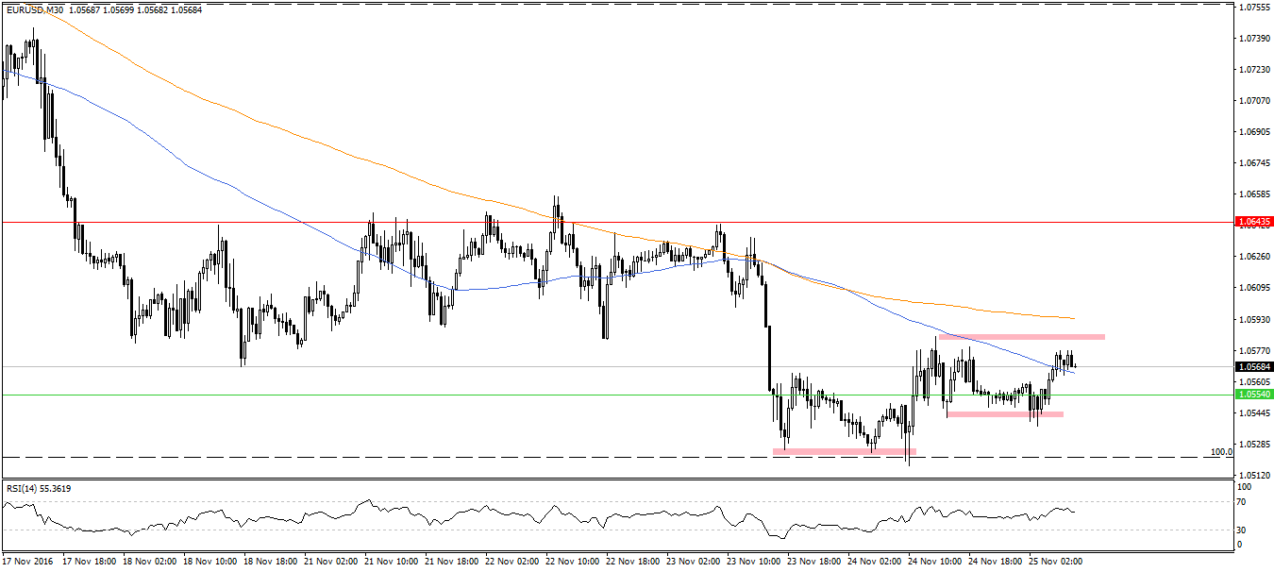1274x572 pixels.
Task: Click the RSI(14) indicator label
Action: (40, 488)
